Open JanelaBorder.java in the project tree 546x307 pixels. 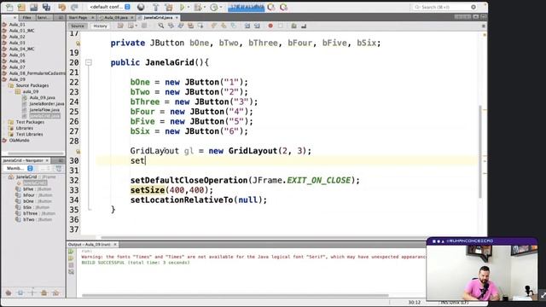(x=47, y=104)
